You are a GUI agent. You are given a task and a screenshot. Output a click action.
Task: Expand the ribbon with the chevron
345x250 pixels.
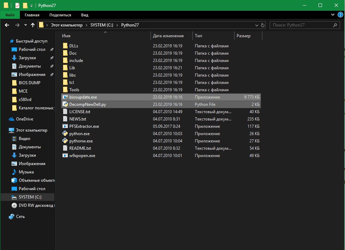click(333, 15)
